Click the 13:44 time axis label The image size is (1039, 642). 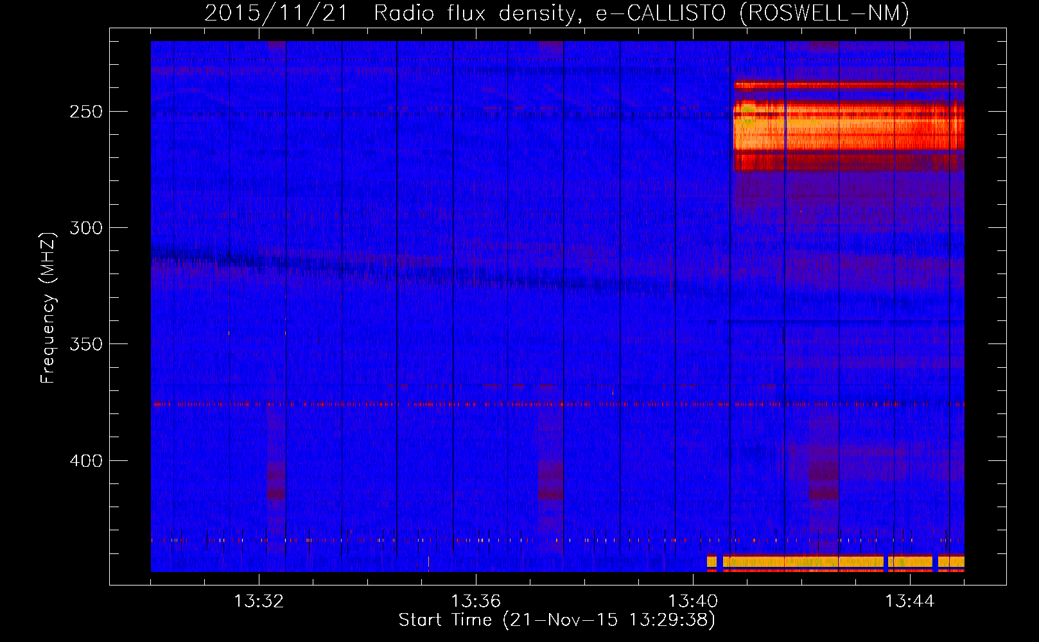[x=910, y=602]
